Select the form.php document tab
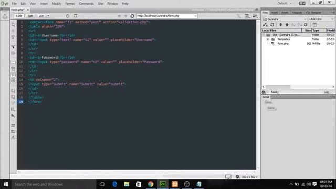 click(x=18, y=10)
